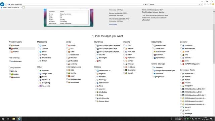
Task: Click the browser Search box
Action: pos(174,4)
